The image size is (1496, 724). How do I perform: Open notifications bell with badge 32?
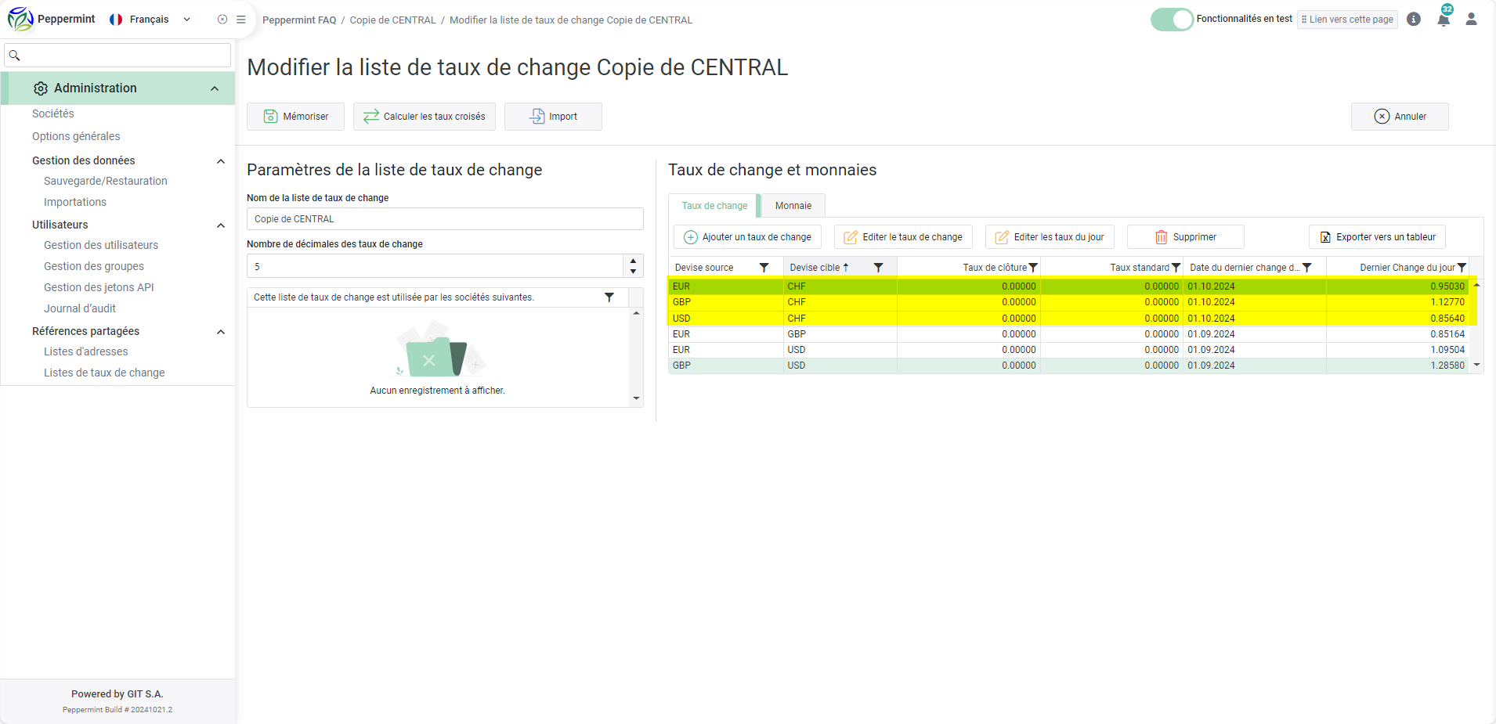[x=1444, y=19]
